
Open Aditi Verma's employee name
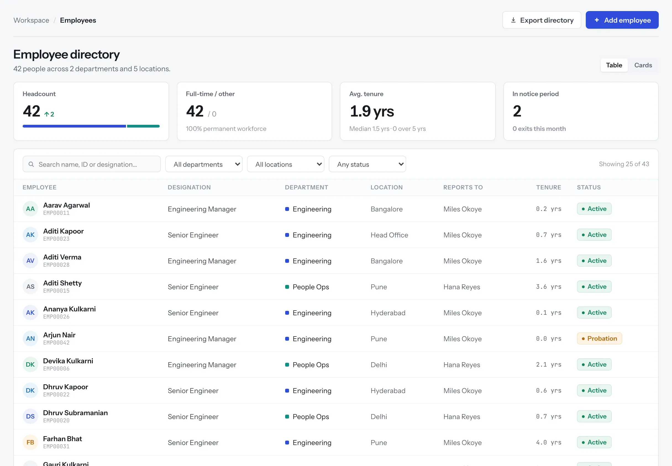point(62,257)
